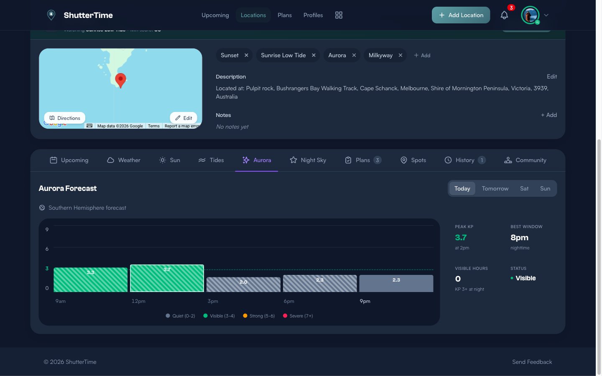Click the Visible (3-4) legend swatch

click(206, 316)
